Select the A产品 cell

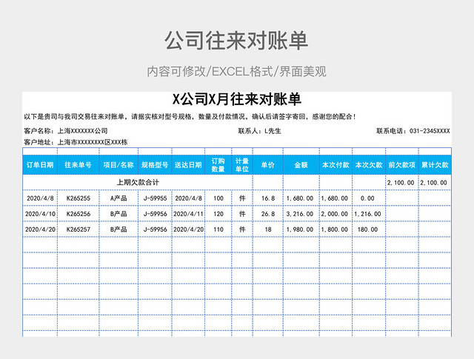[118, 198]
